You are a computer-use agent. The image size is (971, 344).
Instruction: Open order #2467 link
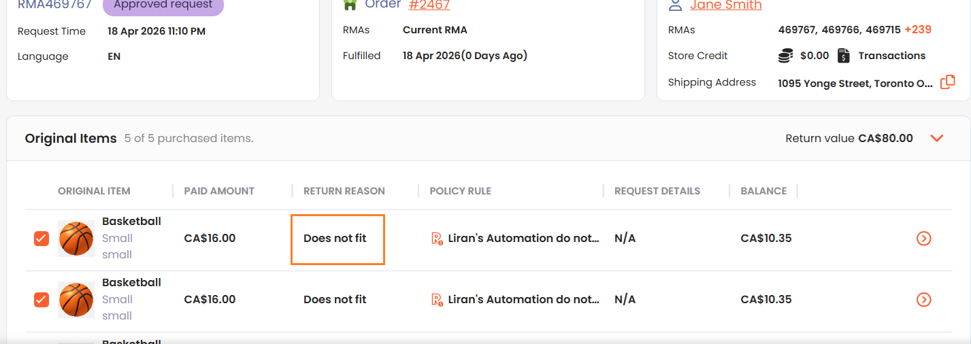click(x=429, y=5)
